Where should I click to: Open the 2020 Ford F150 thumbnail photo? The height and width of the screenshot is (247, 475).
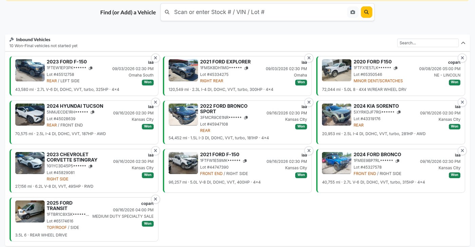coord(337,70)
